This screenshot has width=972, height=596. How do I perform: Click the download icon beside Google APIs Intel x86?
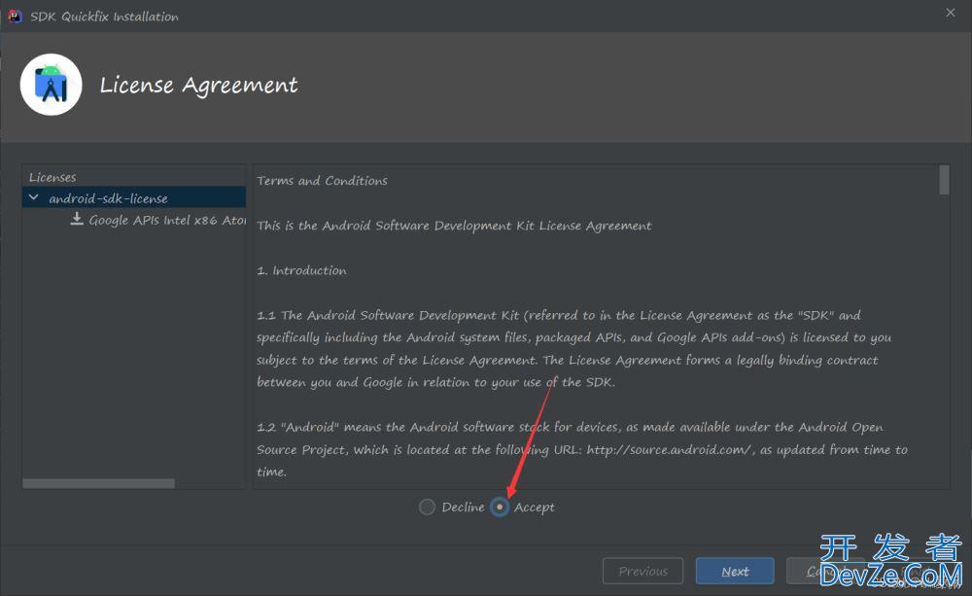77,219
